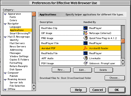This screenshot has width=131, height=96.
Task: Click Unknown: Prompt user handler text
Action: [102, 63]
